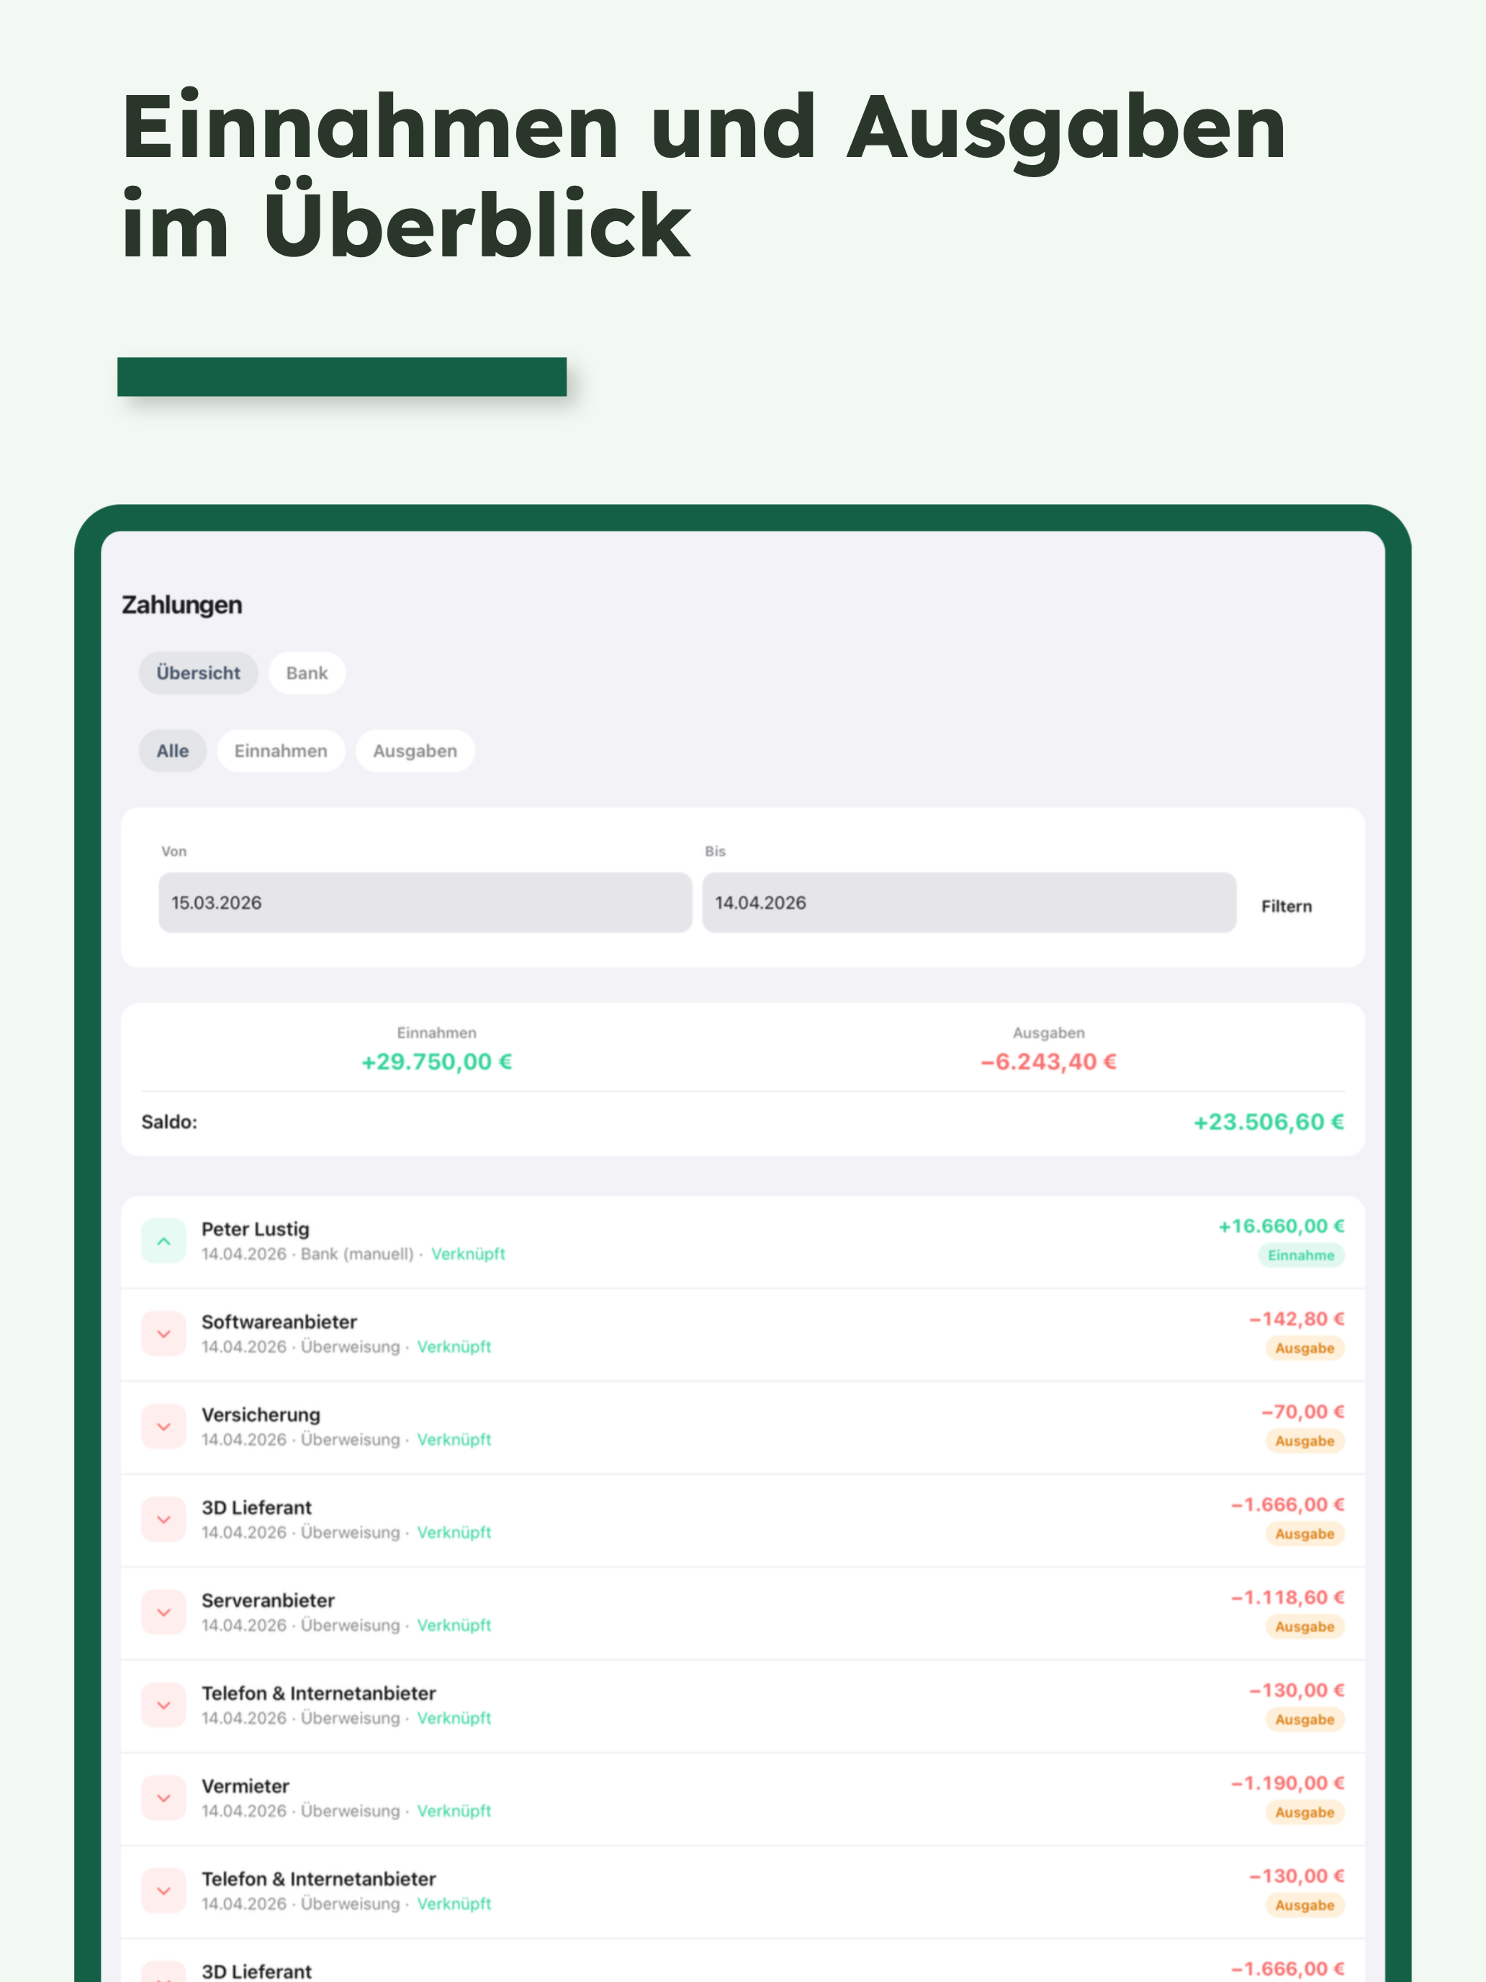Switch to the Übersicht tab

[x=198, y=673]
